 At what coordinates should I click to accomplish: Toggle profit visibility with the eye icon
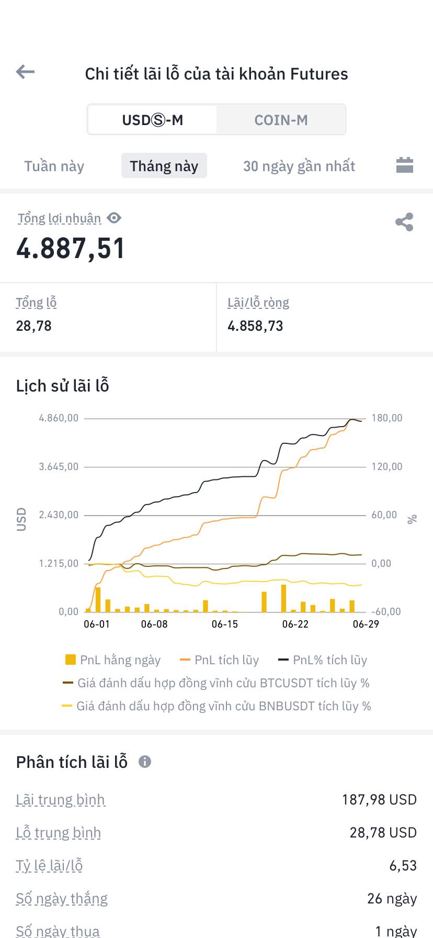(114, 218)
